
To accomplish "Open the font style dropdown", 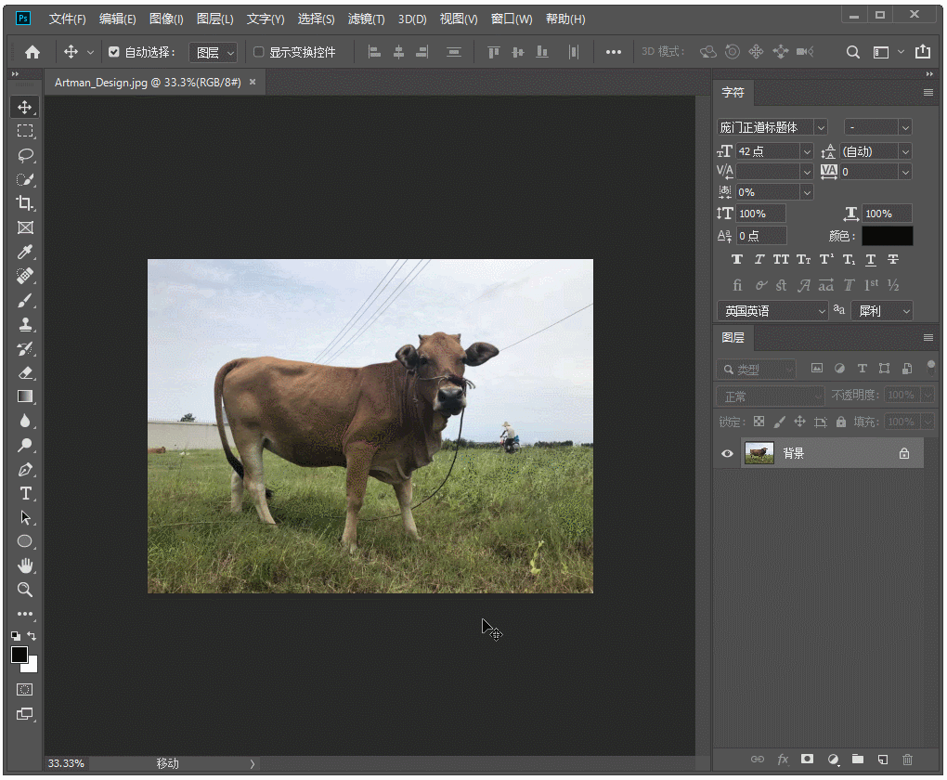I will [x=904, y=127].
